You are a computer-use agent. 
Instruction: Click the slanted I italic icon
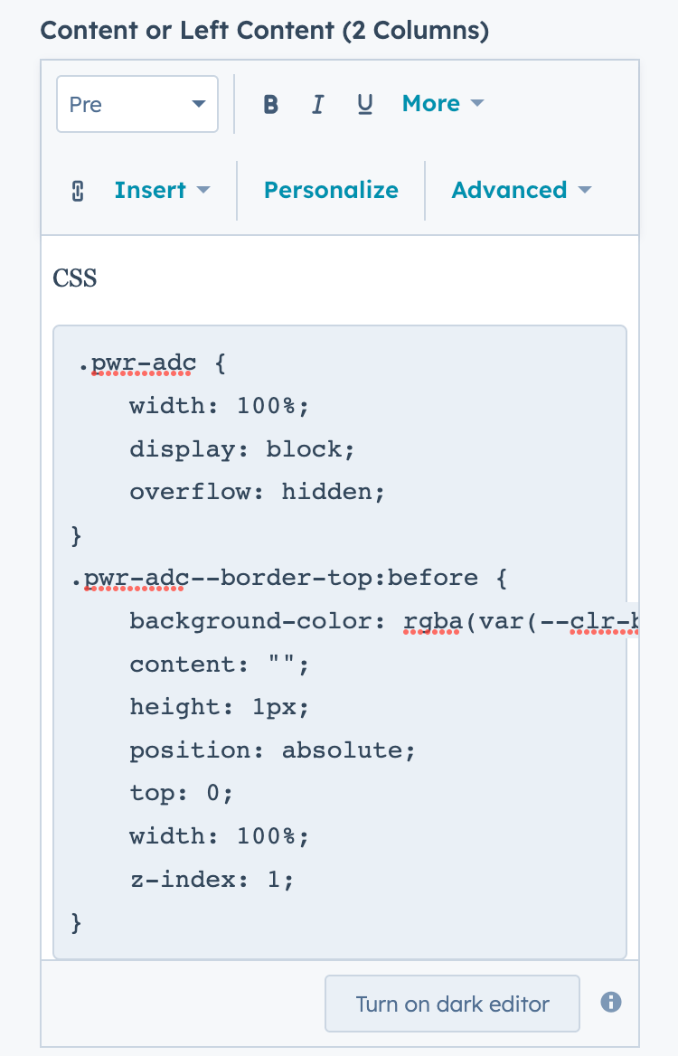317,103
